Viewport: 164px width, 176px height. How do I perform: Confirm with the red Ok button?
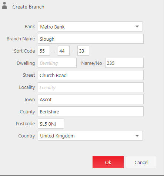(108, 162)
